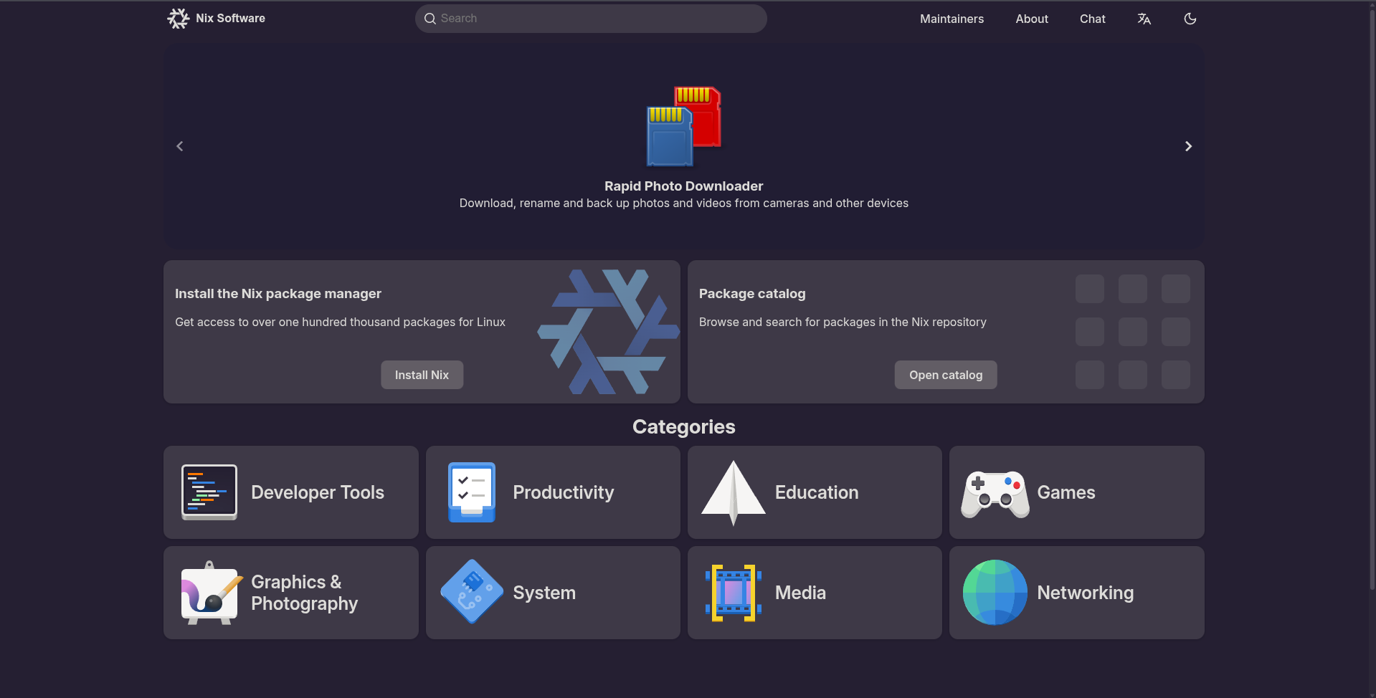The height and width of the screenshot is (698, 1376).
Task: Click the Search input field
Action: [x=591, y=19]
